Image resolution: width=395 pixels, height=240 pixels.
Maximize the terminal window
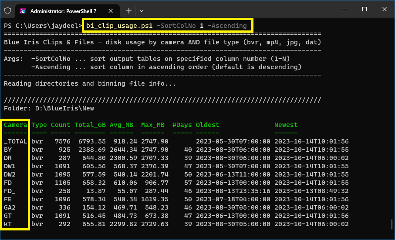point(364,9)
